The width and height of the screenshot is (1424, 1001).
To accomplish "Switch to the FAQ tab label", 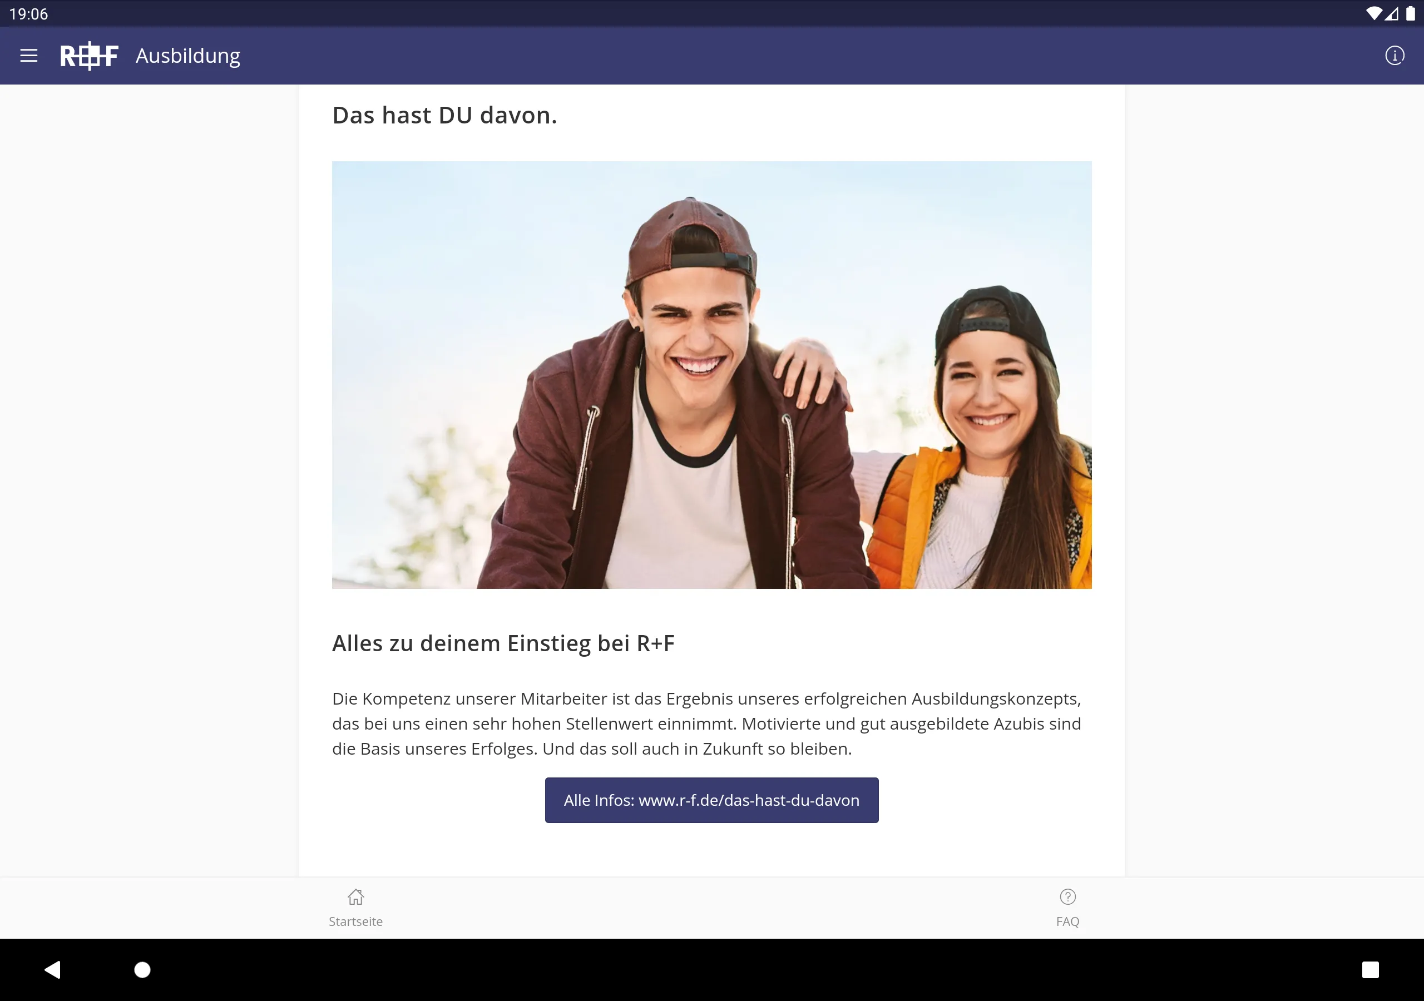I will coord(1067,921).
